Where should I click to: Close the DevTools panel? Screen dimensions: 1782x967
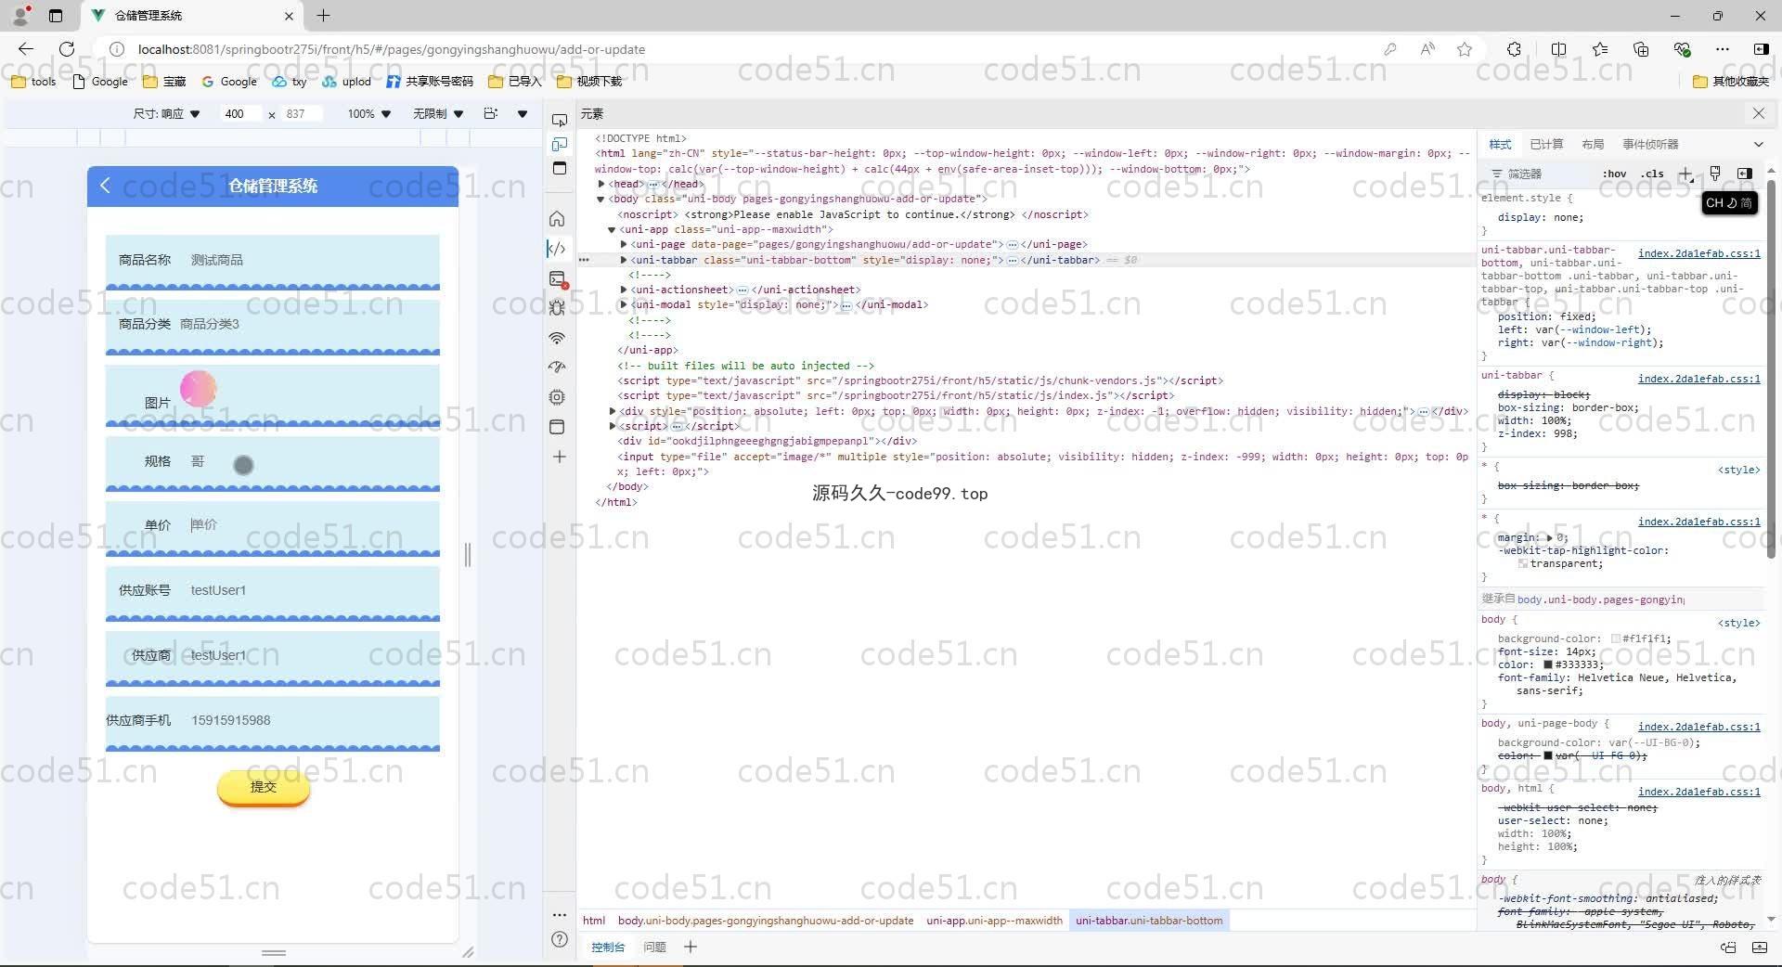pyautogui.click(x=1758, y=113)
